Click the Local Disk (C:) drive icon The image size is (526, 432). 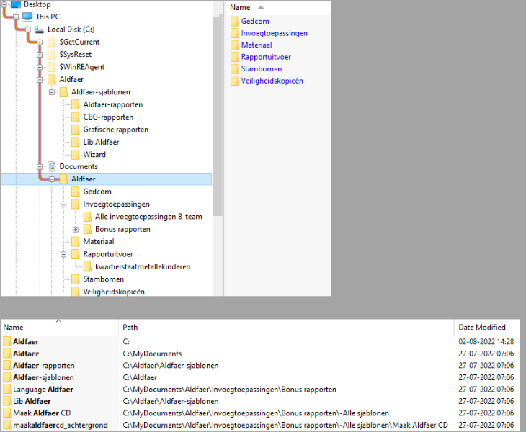pyautogui.click(x=40, y=29)
